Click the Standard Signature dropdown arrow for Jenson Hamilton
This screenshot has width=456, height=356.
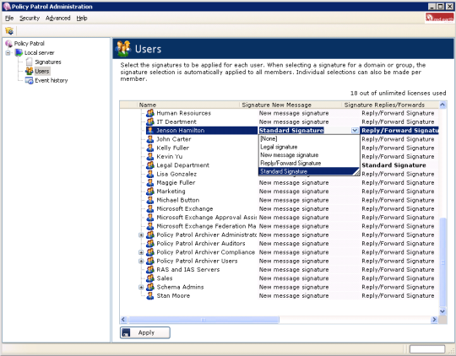(x=355, y=131)
